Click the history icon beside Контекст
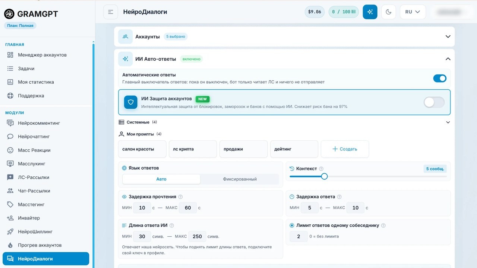The width and height of the screenshot is (477, 268). pyautogui.click(x=292, y=169)
